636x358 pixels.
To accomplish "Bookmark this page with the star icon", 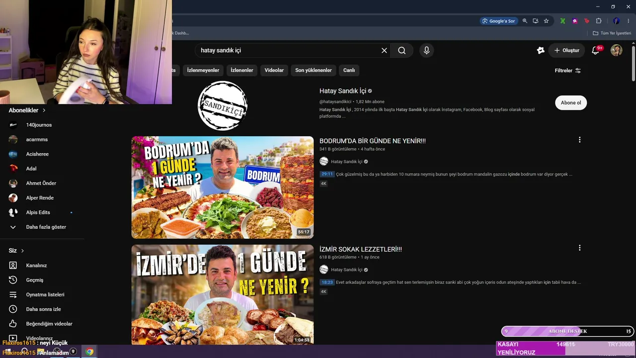I will tap(546, 21).
